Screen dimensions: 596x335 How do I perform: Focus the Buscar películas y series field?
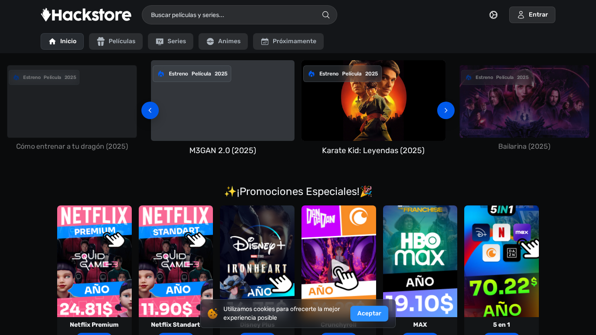(x=240, y=15)
